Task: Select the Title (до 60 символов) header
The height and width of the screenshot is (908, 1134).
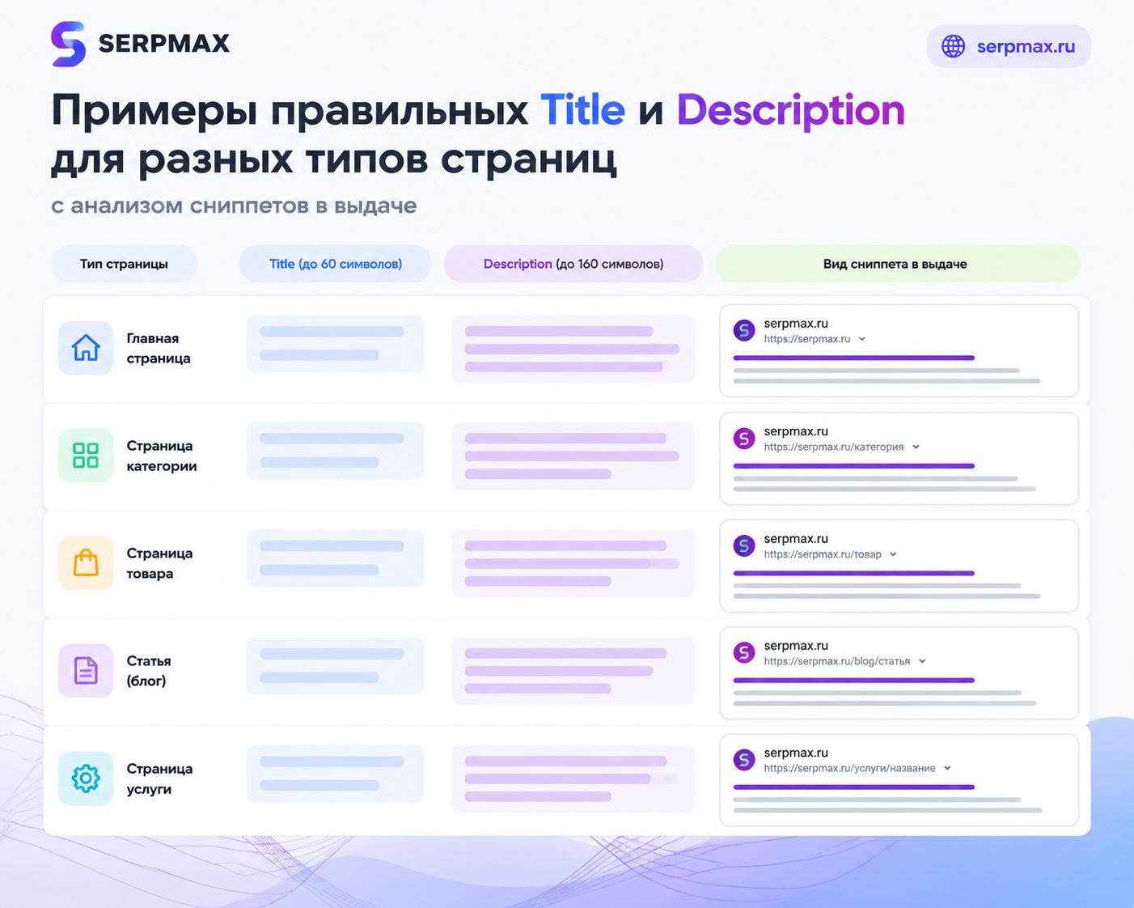Action: 336,264
